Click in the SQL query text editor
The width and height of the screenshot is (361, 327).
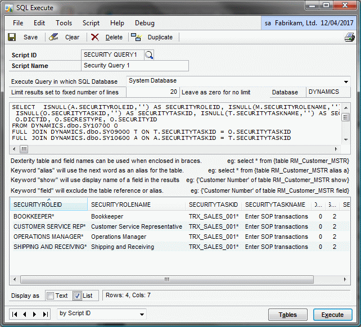pyautogui.click(x=175, y=122)
